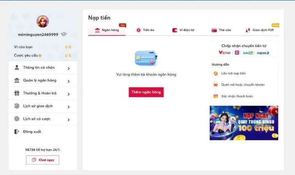
Task: Click the Thông tin cá nhân person icon
Action: [17, 68]
